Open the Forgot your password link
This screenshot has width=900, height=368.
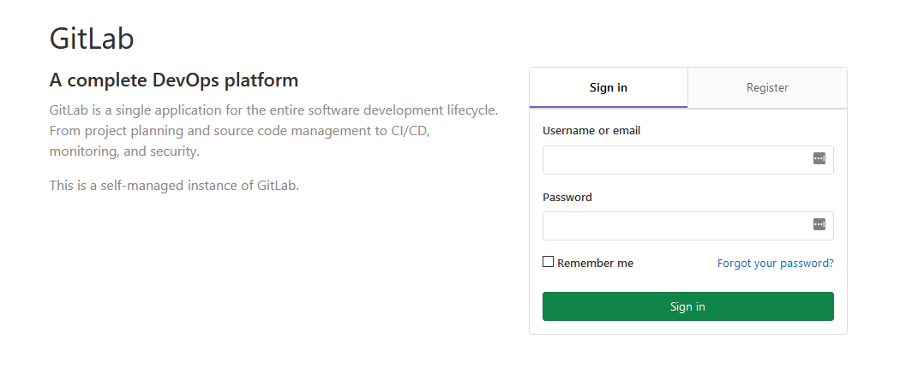point(776,263)
